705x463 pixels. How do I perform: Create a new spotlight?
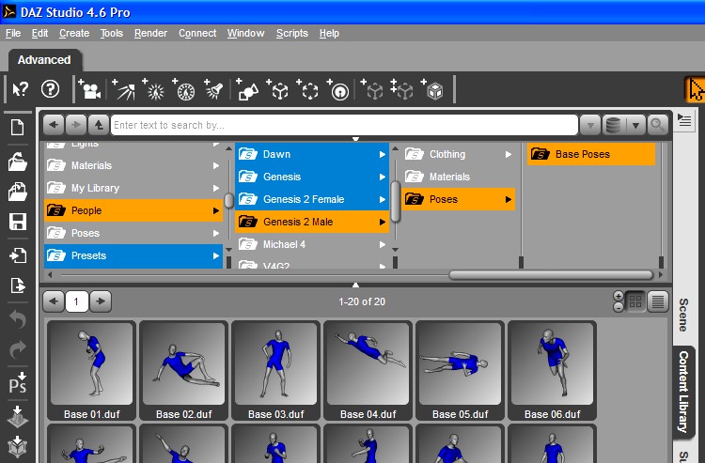pos(214,89)
